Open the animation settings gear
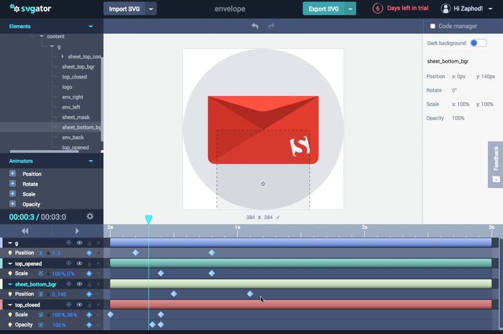503x334 pixels. [x=90, y=216]
